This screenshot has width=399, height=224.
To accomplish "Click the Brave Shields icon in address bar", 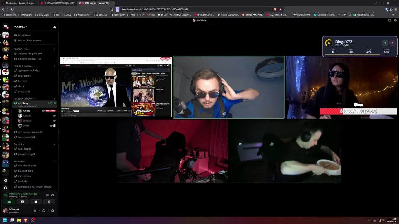I will pyautogui.click(x=275, y=9).
